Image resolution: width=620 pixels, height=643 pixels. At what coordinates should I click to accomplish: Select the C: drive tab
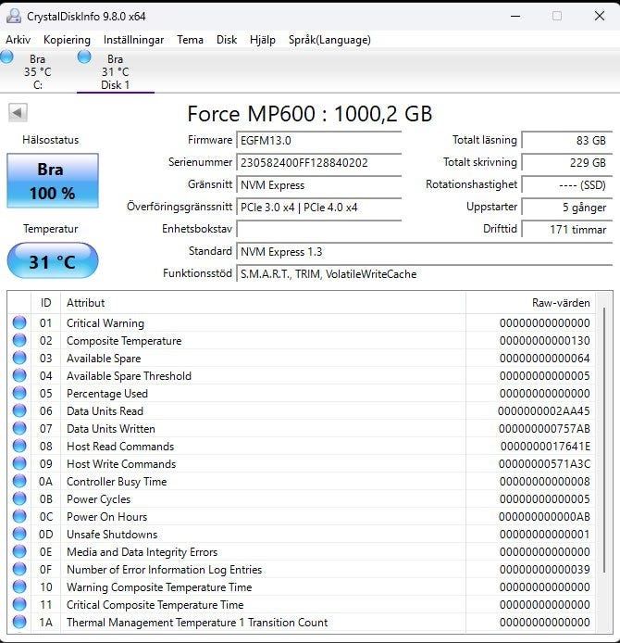pyautogui.click(x=37, y=72)
